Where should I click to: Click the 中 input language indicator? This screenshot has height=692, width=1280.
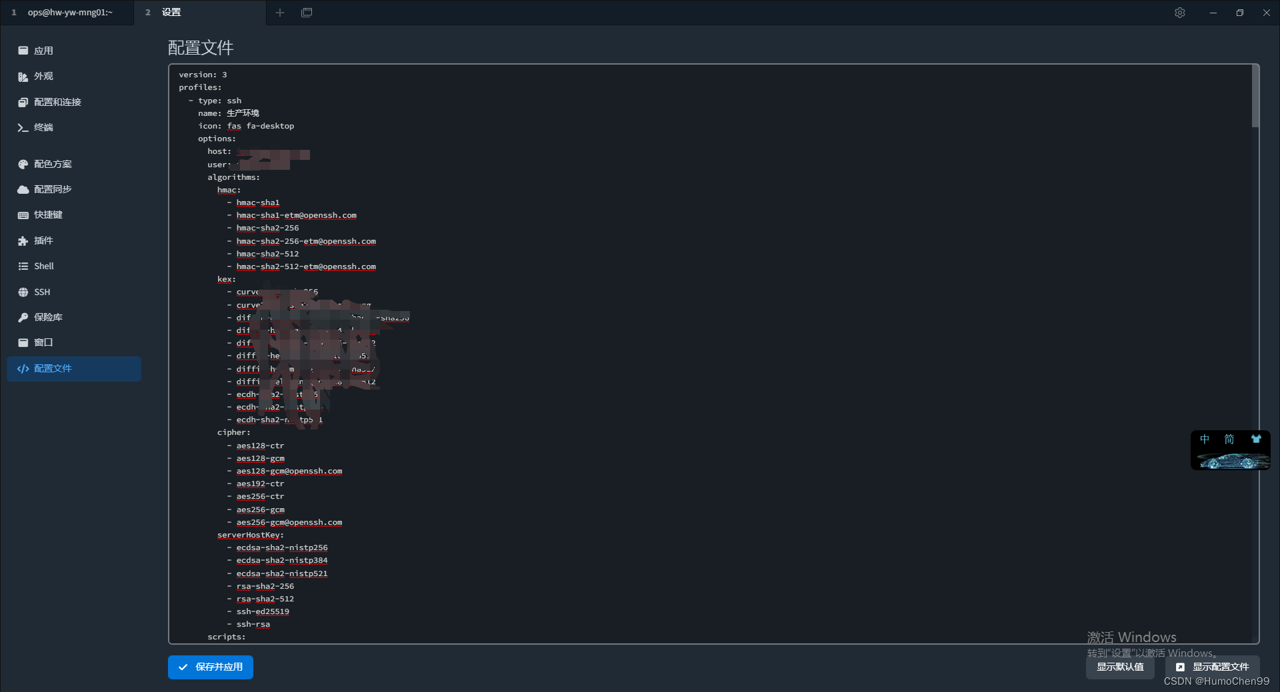(1205, 439)
